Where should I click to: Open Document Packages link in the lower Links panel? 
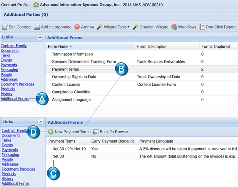18,169
